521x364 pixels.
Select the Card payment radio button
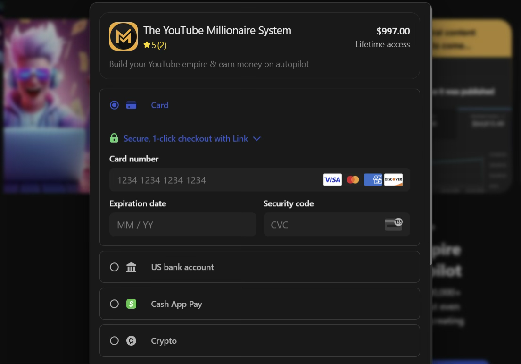point(114,105)
